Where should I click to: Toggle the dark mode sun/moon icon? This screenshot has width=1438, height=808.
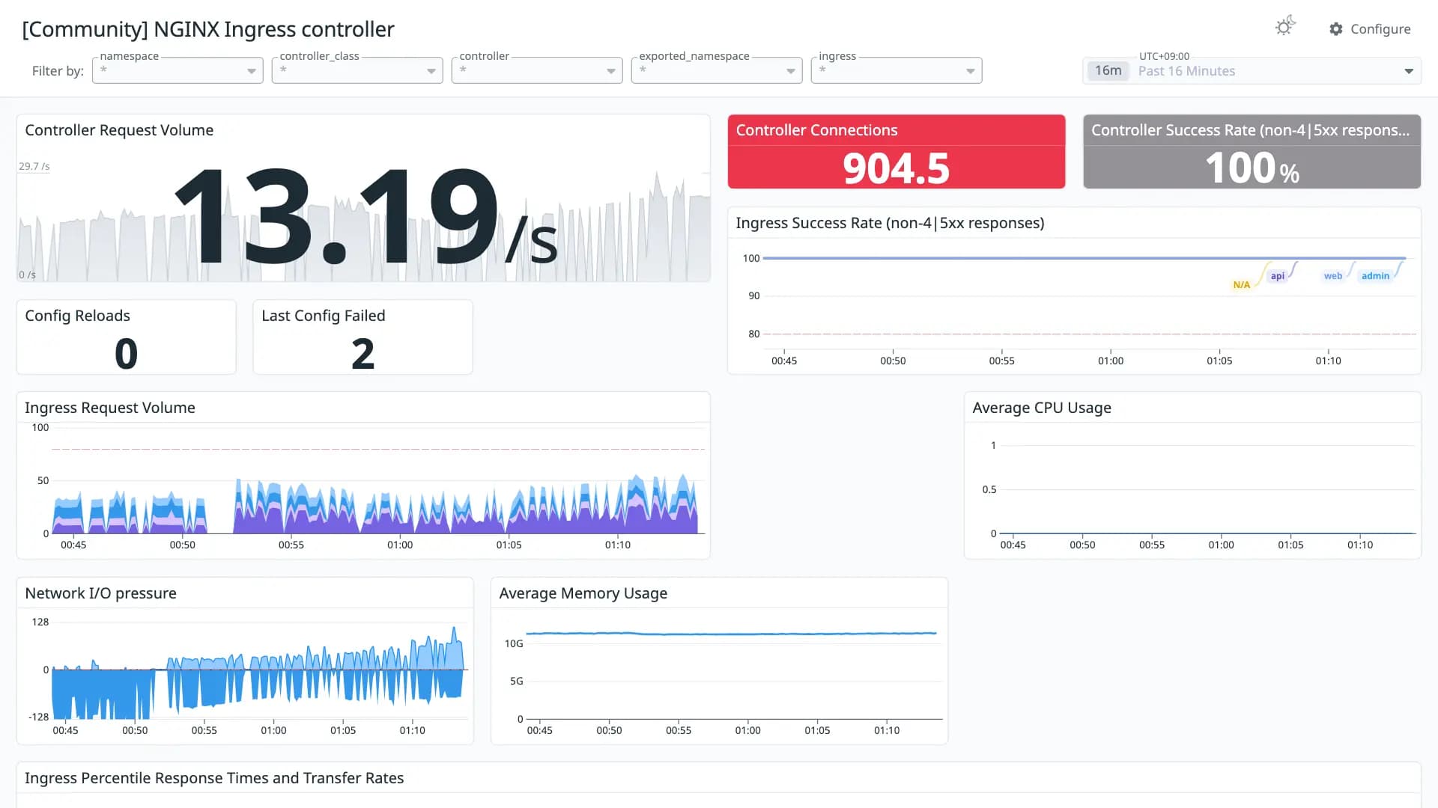point(1285,26)
